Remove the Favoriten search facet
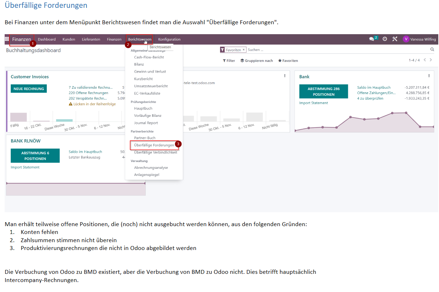The image size is (439, 292). click(x=244, y=50)
